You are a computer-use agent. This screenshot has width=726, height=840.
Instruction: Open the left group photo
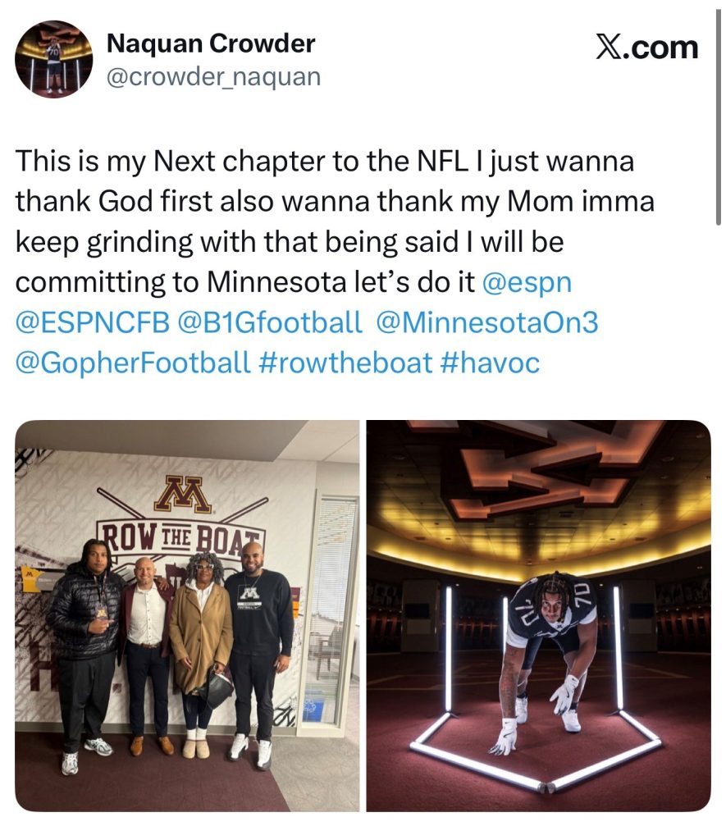click(187, 615)
